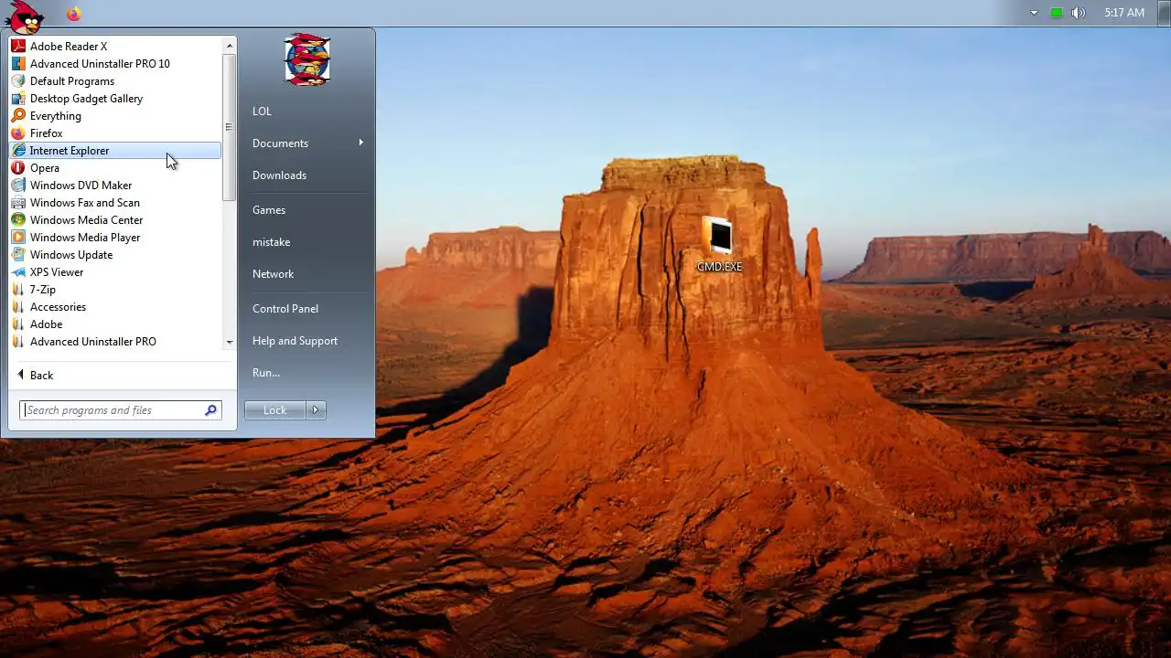1171x658 pixels.
Task: Click the 'Adobe Reader X' label
Action: (x=69, y=46)
